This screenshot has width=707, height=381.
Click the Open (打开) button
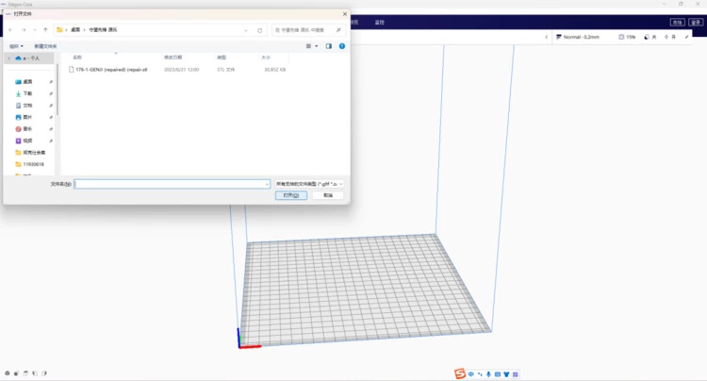click(290, 195)
